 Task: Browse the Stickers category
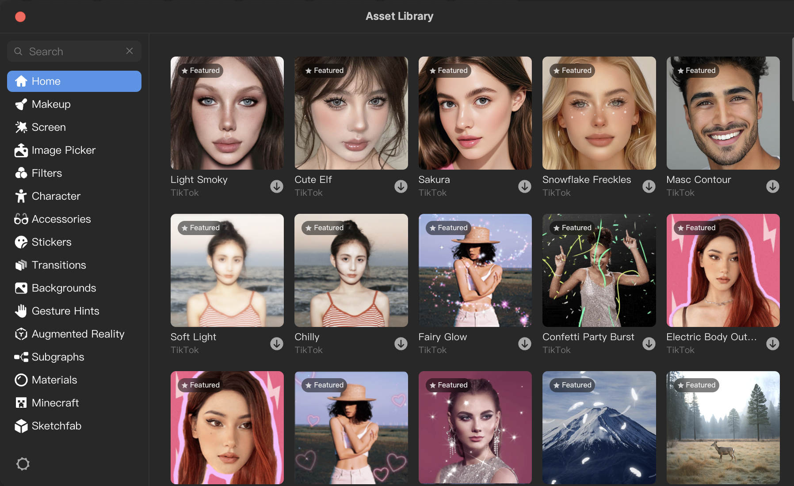74,242
